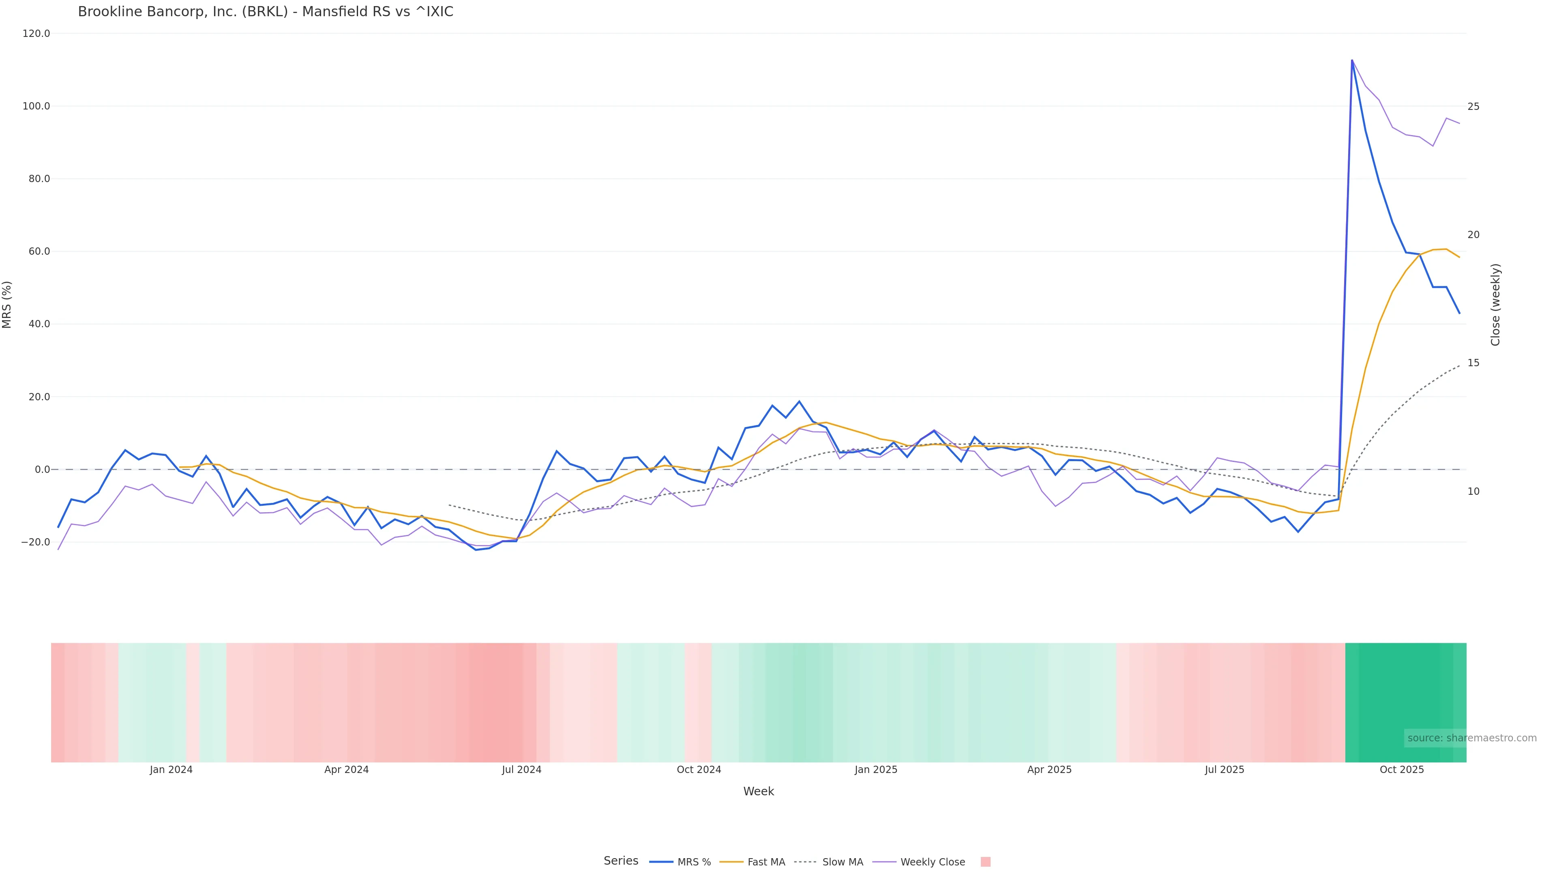The image size is (1557, 876).
Task: Click the blue MRS % legend line icon
Action: click(661, 862)
